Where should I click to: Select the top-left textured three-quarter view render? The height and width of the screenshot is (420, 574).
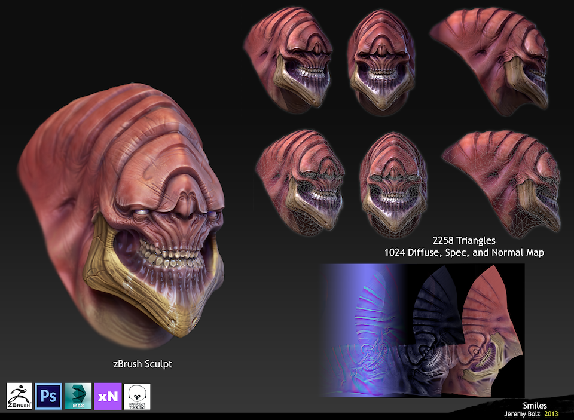(x=287, y=63)
